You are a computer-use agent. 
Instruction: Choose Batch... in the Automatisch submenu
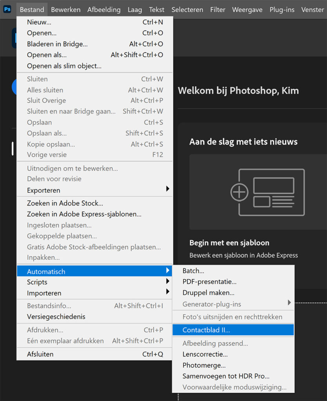point(193,271)
